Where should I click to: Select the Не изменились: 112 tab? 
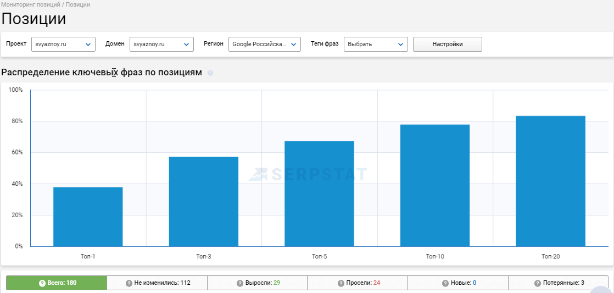(x=157, y=283)
